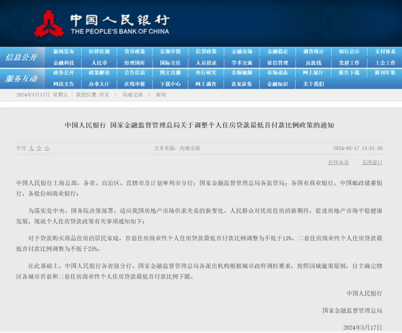Open 征信管理 navigation link
Viewport: 402px width, 333px height.
[278, 63]
